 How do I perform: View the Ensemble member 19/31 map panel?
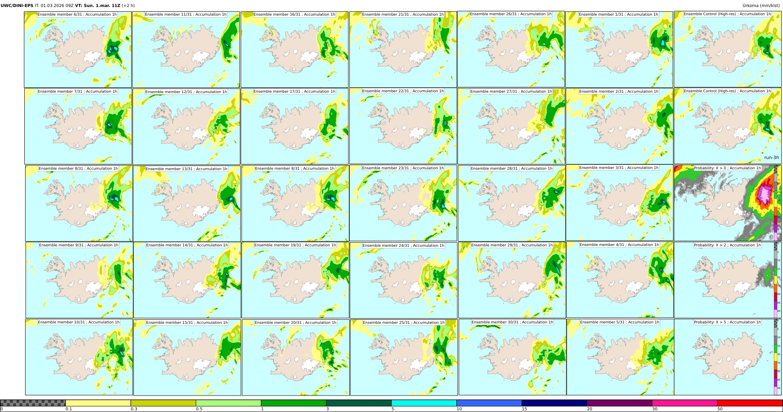tap(295, 280)
